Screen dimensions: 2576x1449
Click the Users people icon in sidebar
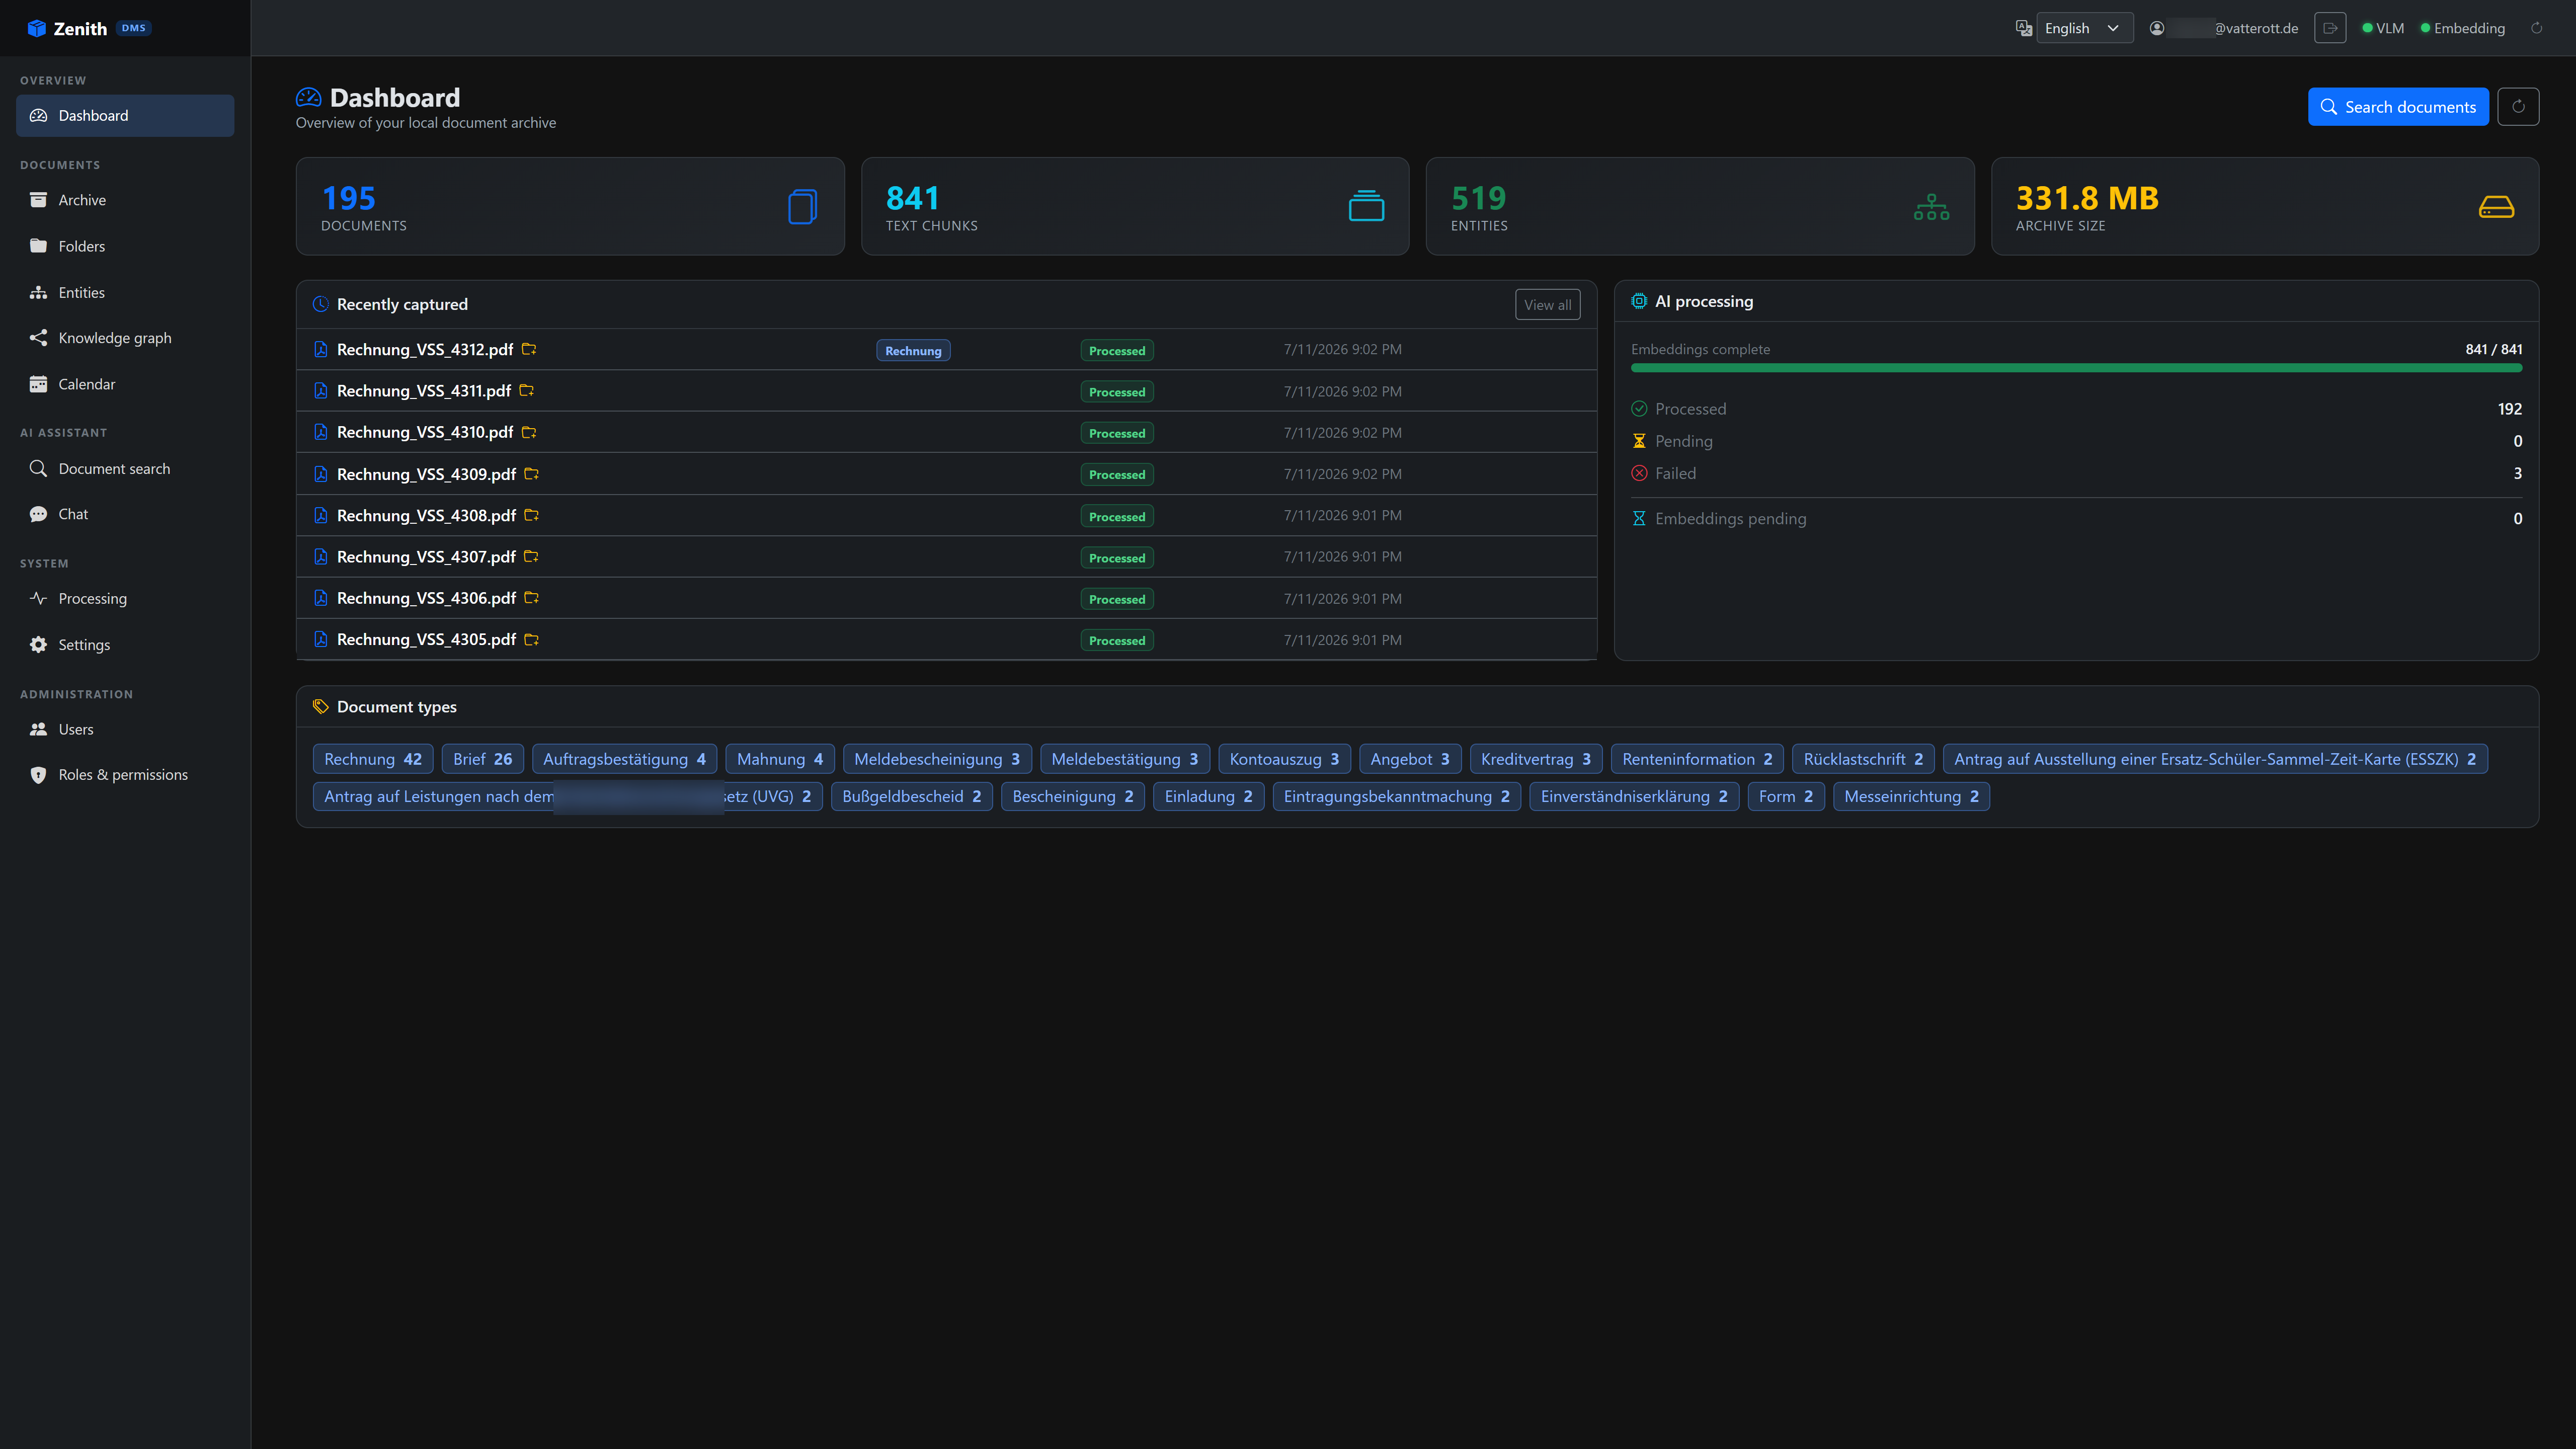point(38,729)
